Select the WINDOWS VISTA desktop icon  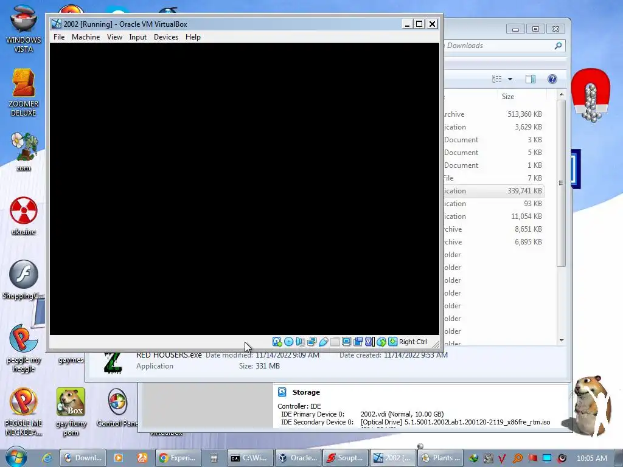coord(24,29)
